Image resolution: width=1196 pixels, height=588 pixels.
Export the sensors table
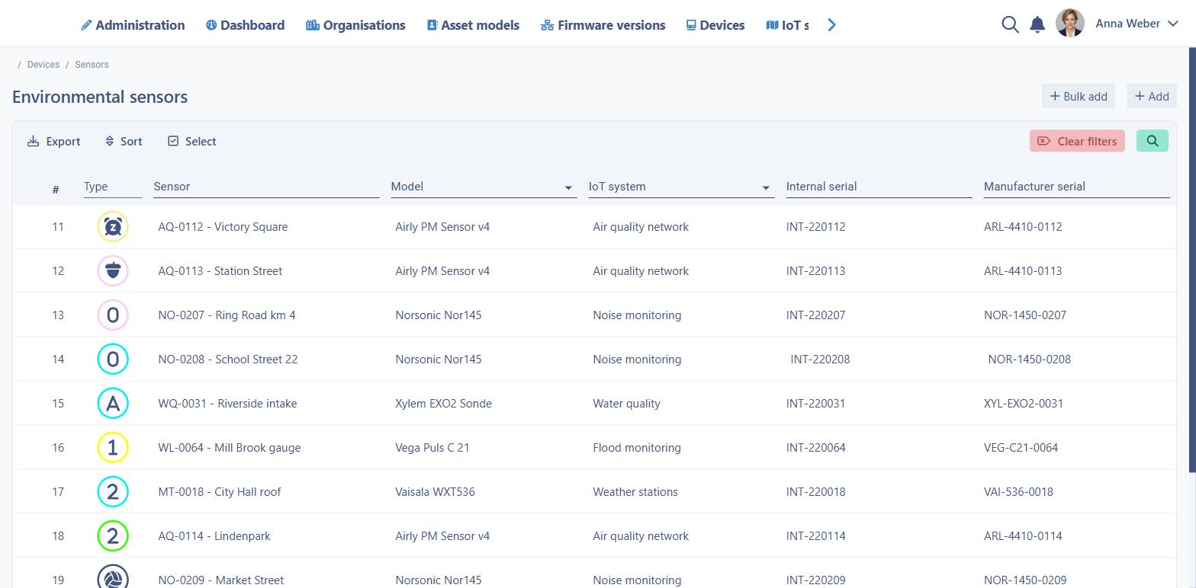click(53, 141)
